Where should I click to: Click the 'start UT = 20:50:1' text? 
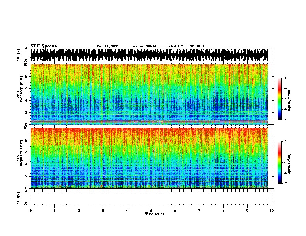click(x=187, y=46)
